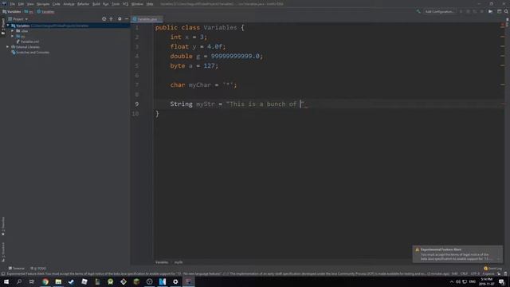Viewport: 510px width, 287px height.
Task: Click the tool window toggle icon in status bar corner
Action: point(3,273)
